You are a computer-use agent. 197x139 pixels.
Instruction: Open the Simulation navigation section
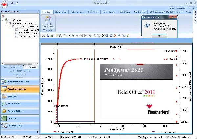[x=20, y=104]
